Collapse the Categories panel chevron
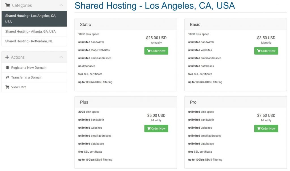 [x=61, y=5]
